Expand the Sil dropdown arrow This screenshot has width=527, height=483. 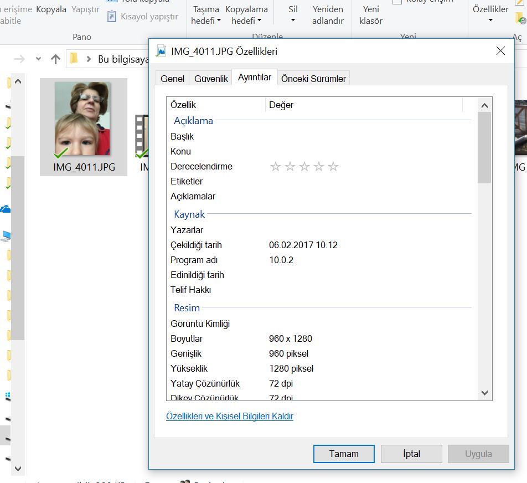tap(293, 20)
